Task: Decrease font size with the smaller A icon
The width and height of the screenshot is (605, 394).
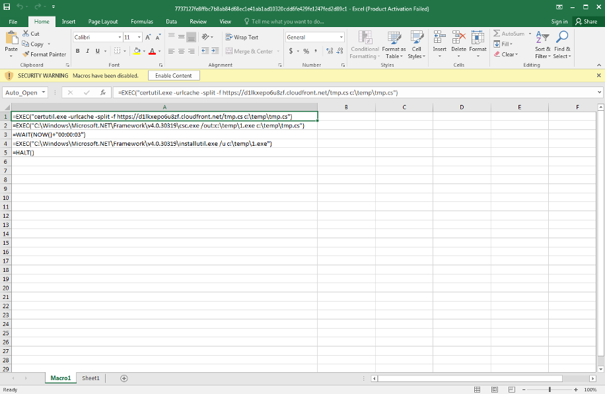Action: 158,38
